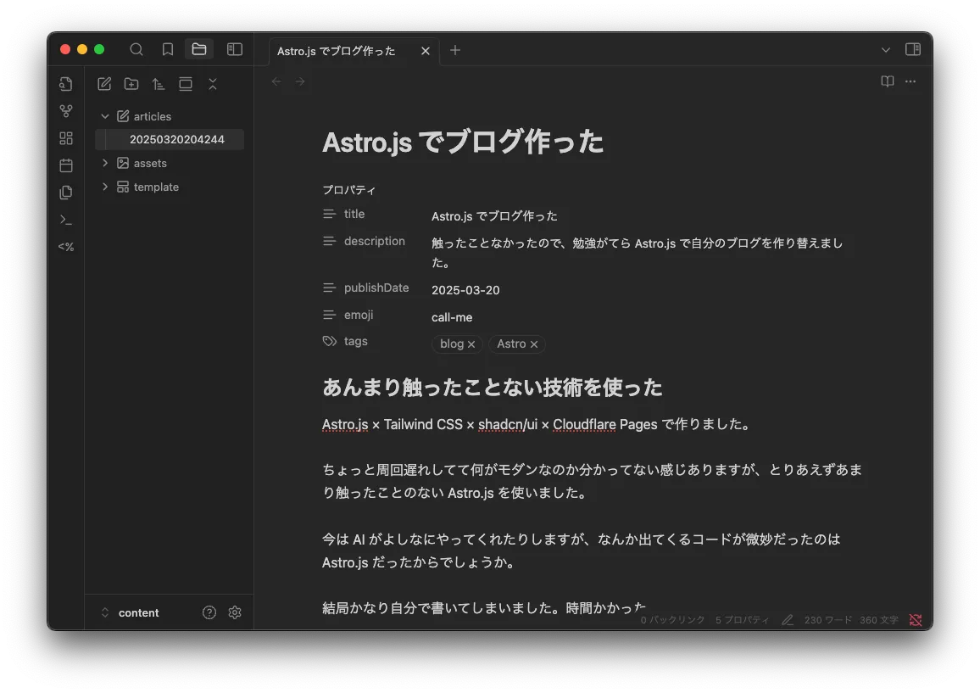
Task: Expand the assets folder
Action: pyautogui.click(x=105, y=163)
